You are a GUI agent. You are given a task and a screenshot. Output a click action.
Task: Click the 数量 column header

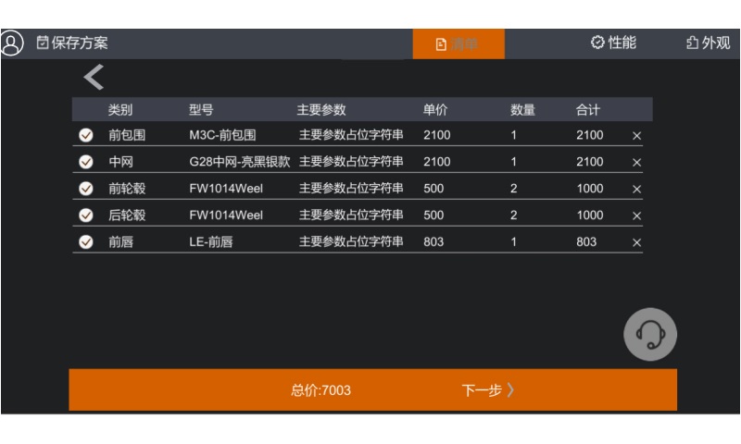[522, 110]
